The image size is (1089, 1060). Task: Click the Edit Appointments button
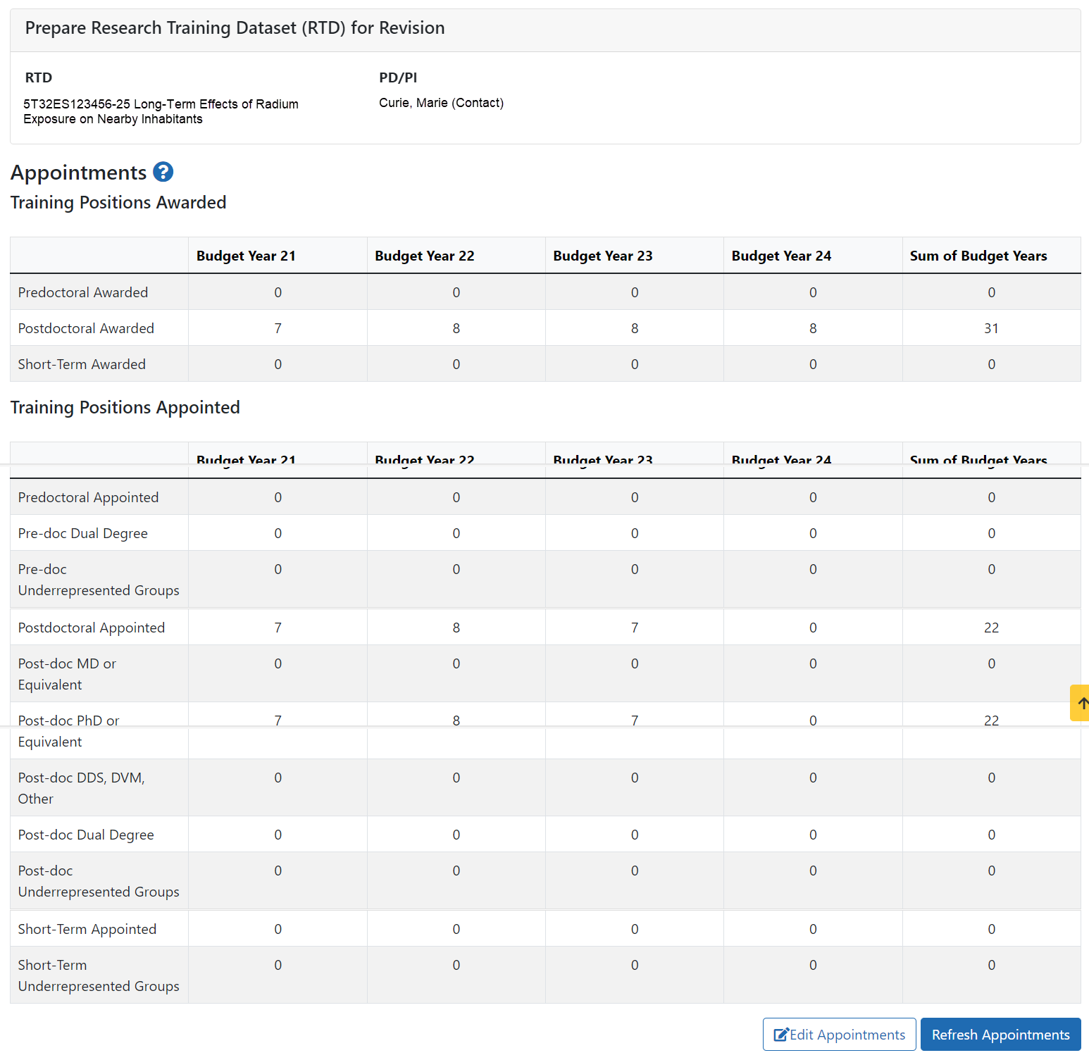click(839, 1034)
